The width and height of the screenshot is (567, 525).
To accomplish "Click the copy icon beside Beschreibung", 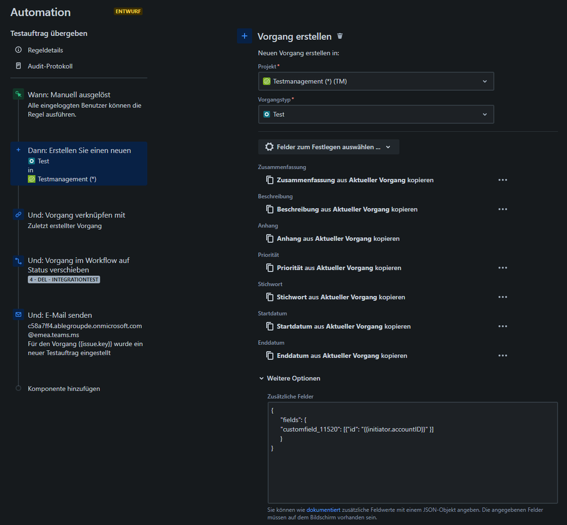I will click(271, 209).
